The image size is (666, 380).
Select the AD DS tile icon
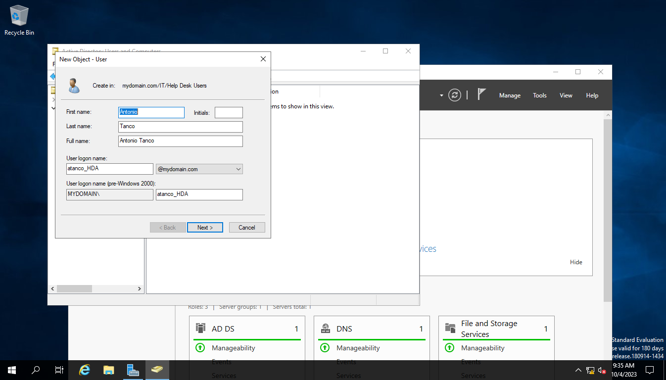(x=200, y=328)
